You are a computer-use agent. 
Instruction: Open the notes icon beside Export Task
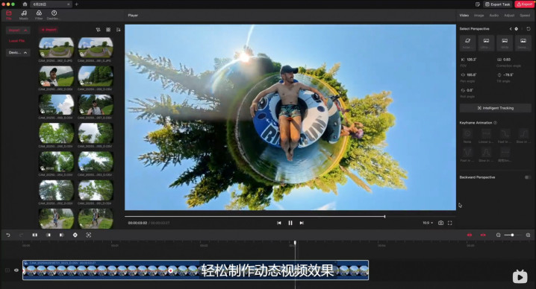478,4
